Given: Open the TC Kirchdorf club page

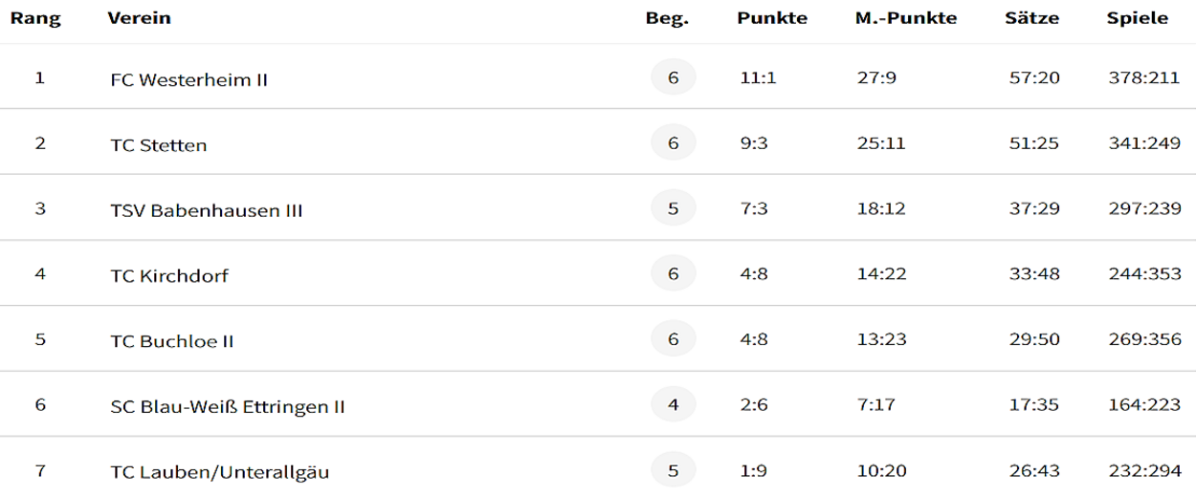Looking at the screenshot, I should [169, 276].
